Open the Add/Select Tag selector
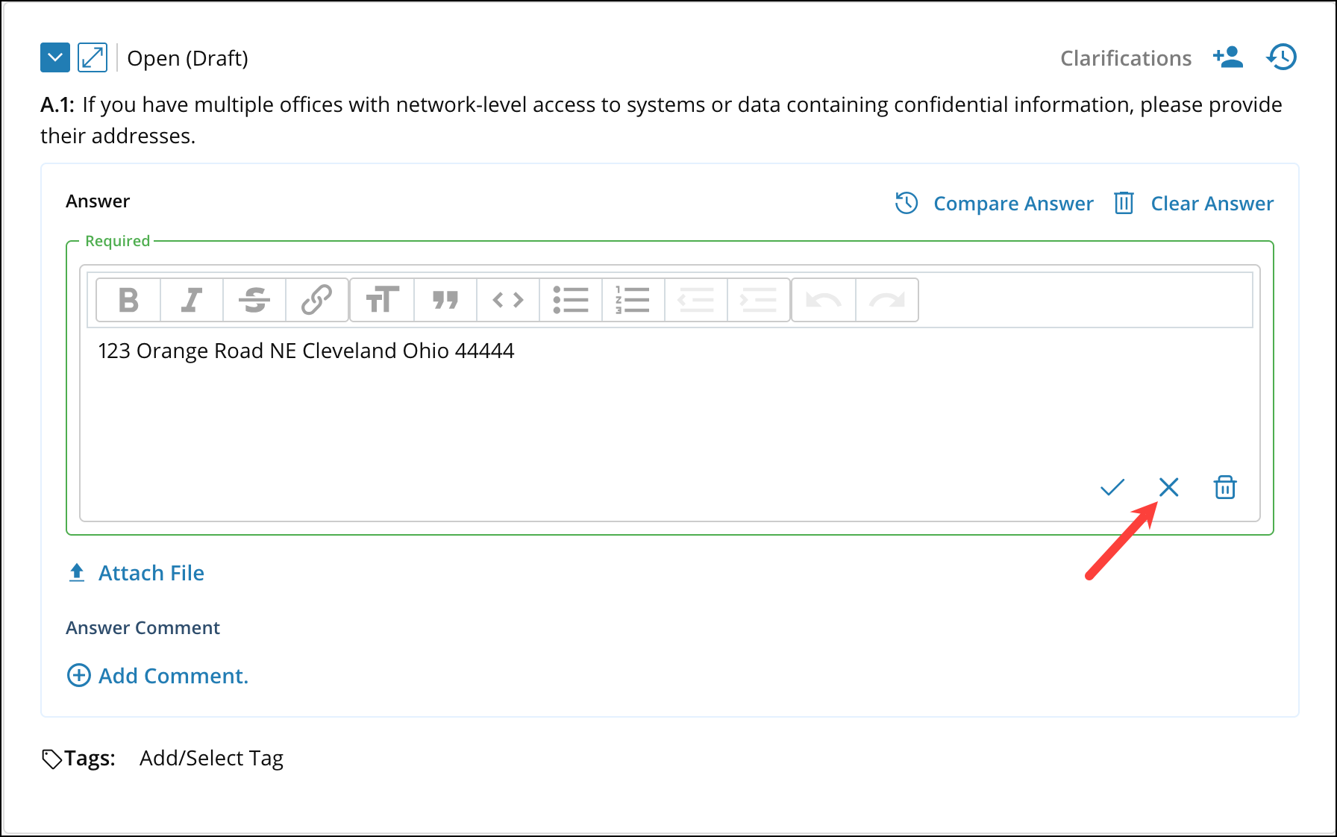The width and height of the screenshot is (1337, 837). tap(211, 758)
